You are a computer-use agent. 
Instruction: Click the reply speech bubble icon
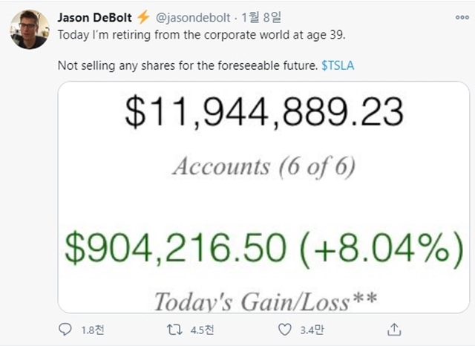68,329
